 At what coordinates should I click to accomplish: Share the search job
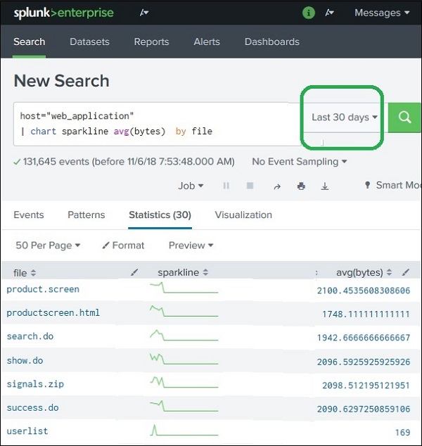(276, 186)
